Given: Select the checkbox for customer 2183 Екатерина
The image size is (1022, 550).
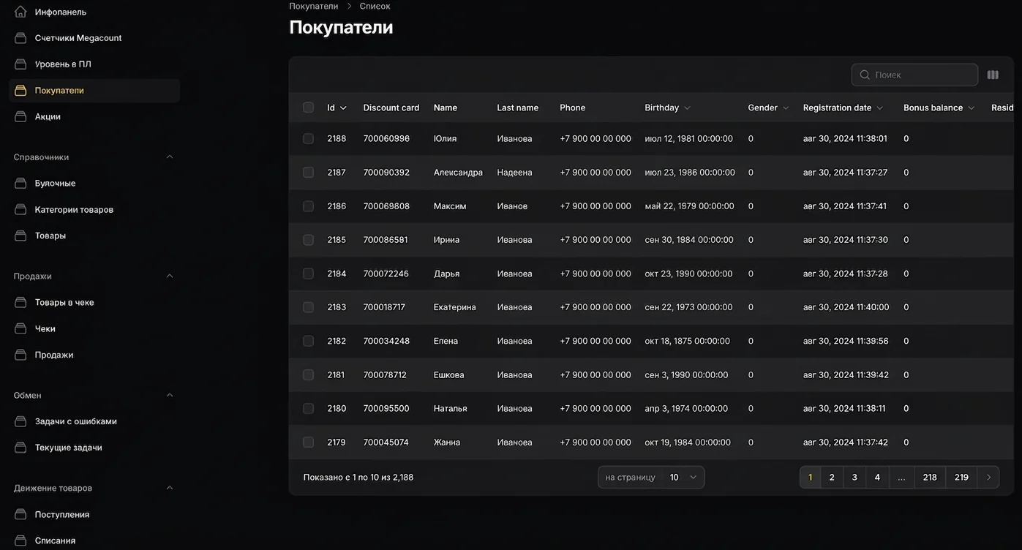Looking at the screenshot, I should pos(308,307).
